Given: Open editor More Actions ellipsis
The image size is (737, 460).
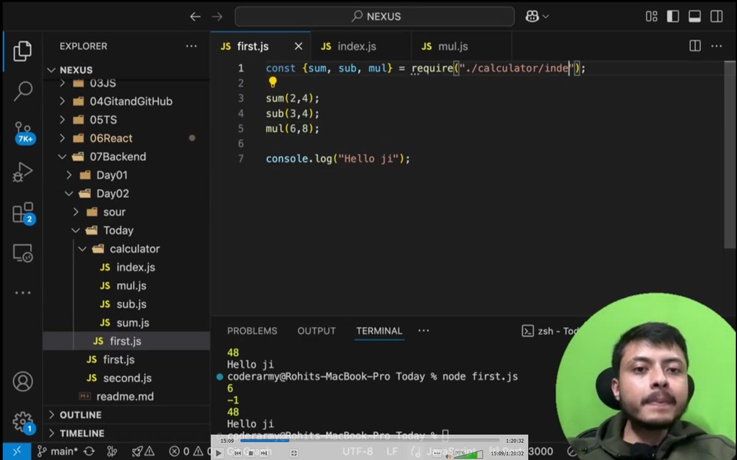Looking at the screenshot, I should [716, 46].
